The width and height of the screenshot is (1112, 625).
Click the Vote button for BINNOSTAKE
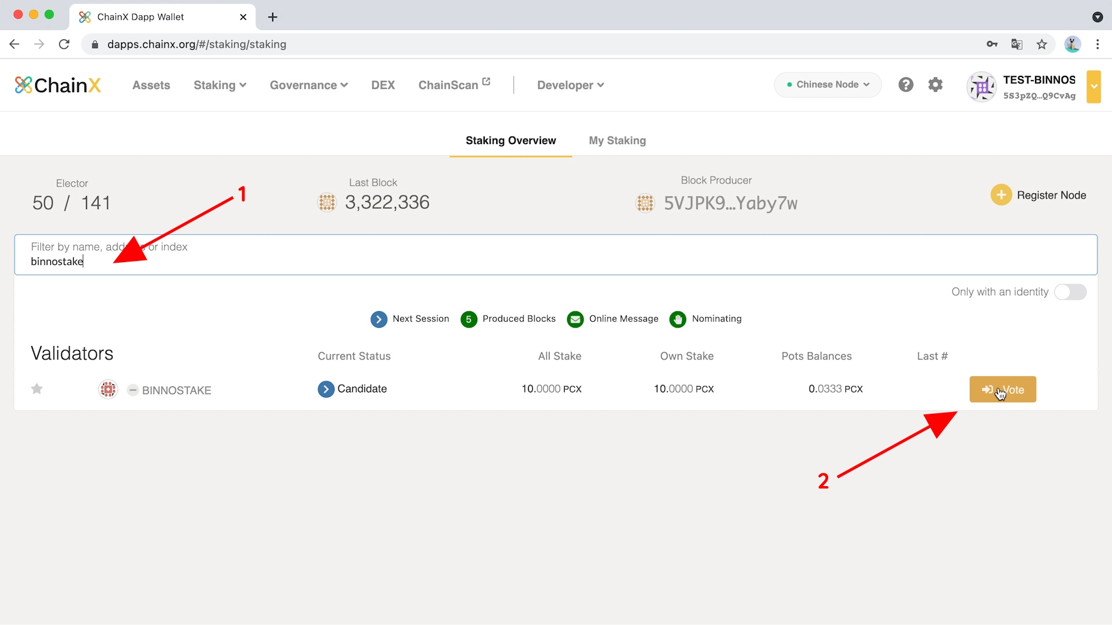coord(1003,389)
